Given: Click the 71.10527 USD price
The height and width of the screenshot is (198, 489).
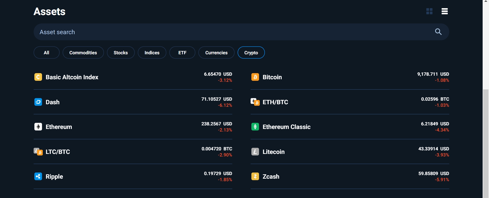Looking at the screenshot, I should [x=217, y=99].
